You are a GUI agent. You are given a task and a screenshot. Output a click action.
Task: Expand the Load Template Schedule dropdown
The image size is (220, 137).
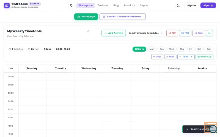click(x=146, y=33)
